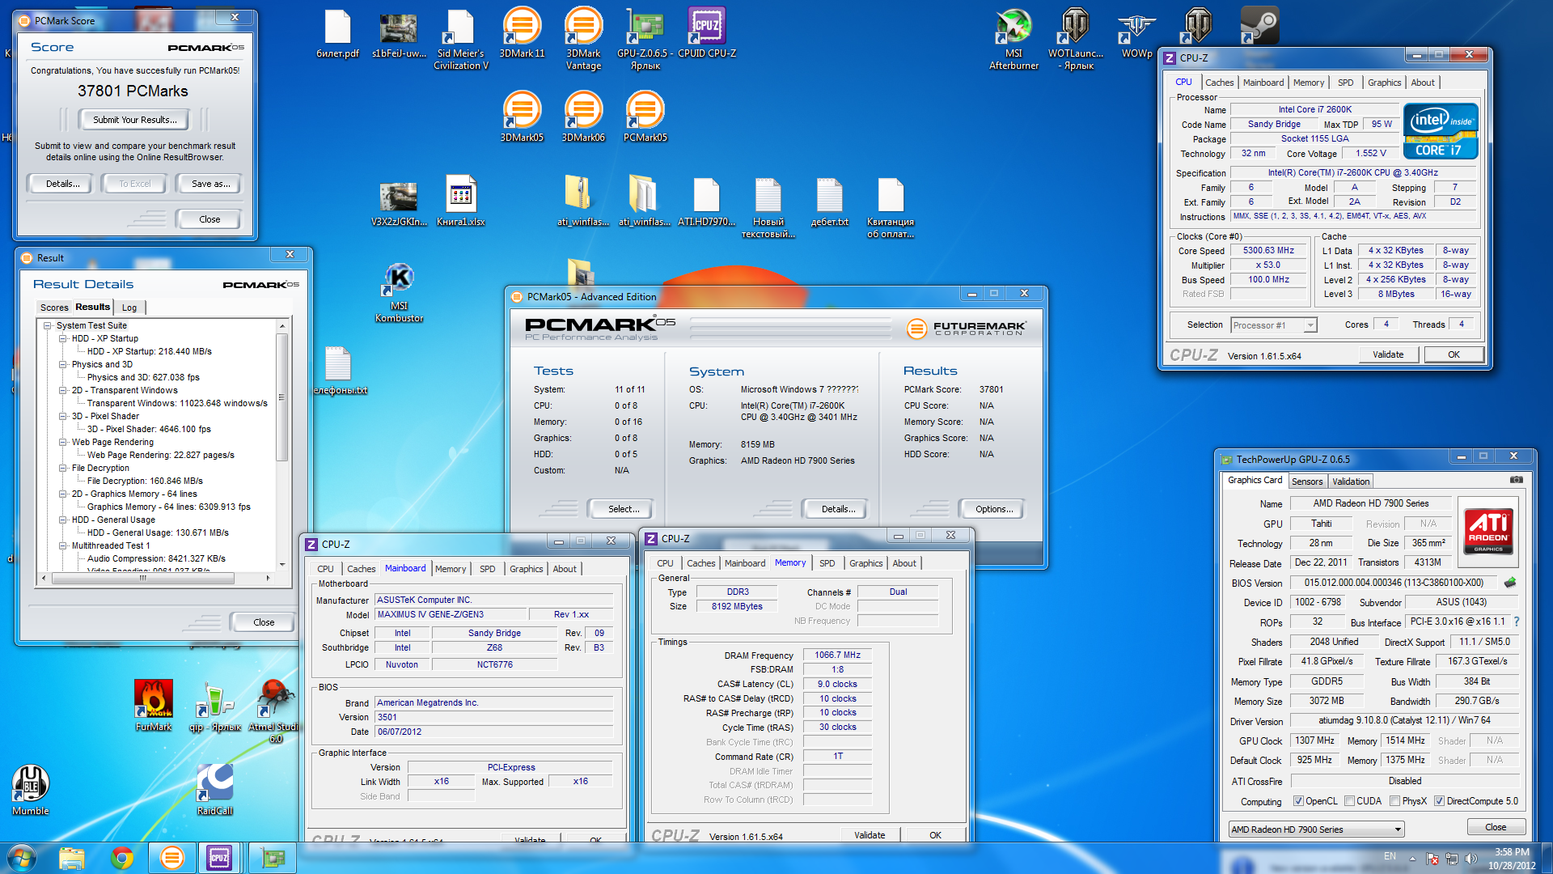Open the AMD Radeon HD 7900 Series dropdown
The image size is (1553, 874).
tap(1316, 829)
